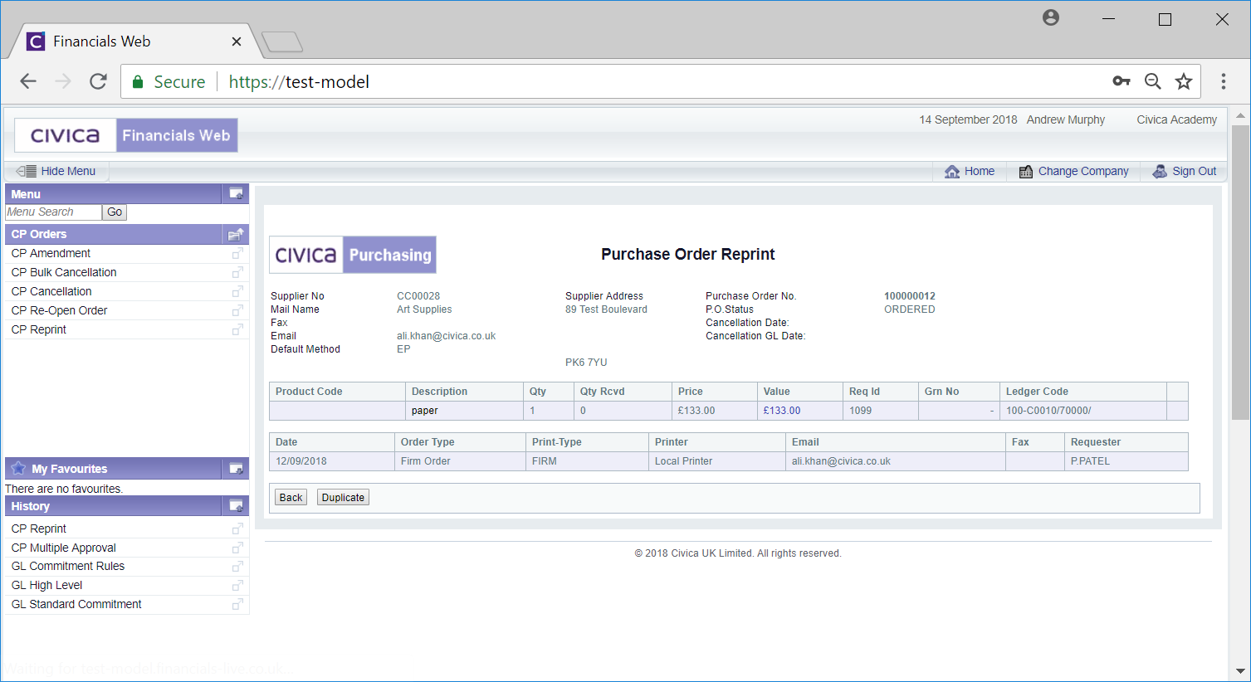Click the Change Company building icon
Image resolution: width=1251 pixels, height=682 pixels.
1026,171
